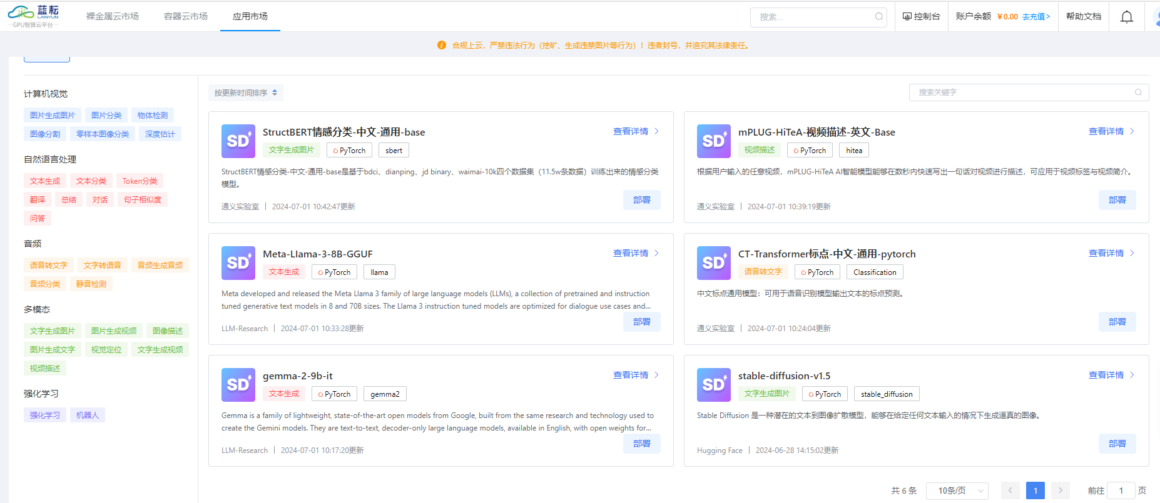
Task: Click the SD icon of mPLUG-HiTeA card
Action: [714, 141]
